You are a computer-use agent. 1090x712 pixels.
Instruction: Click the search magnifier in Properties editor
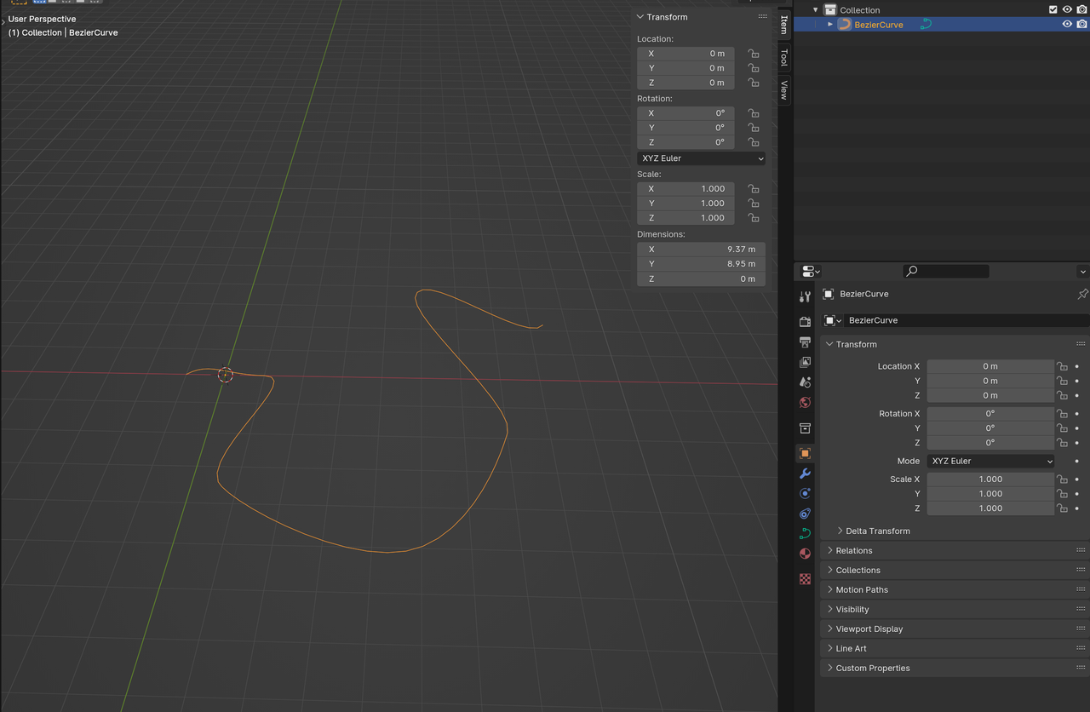click(912, 271)
